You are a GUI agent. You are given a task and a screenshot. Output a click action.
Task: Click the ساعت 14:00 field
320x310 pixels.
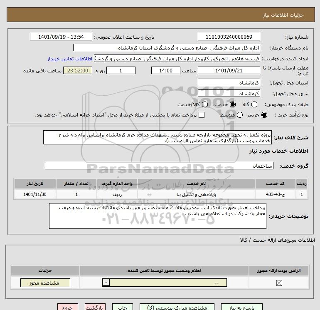pyautogui.click(x=166, y=70)
